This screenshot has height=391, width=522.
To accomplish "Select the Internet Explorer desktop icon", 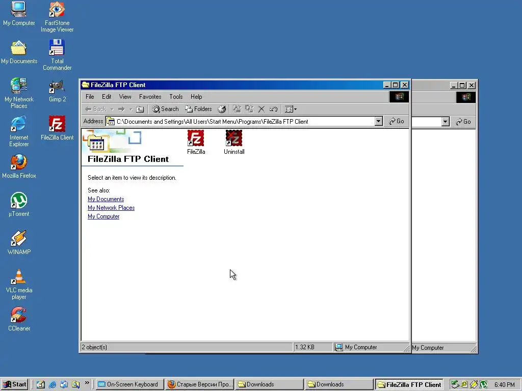I will (19, 132).
